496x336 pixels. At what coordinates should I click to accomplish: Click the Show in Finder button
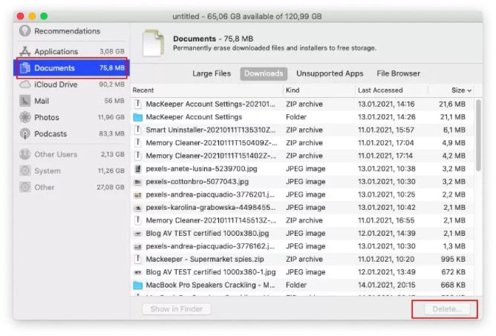point(177,309)
